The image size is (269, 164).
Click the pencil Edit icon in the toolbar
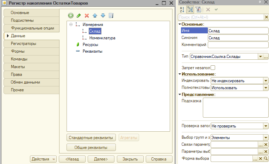tap(79, 15)
